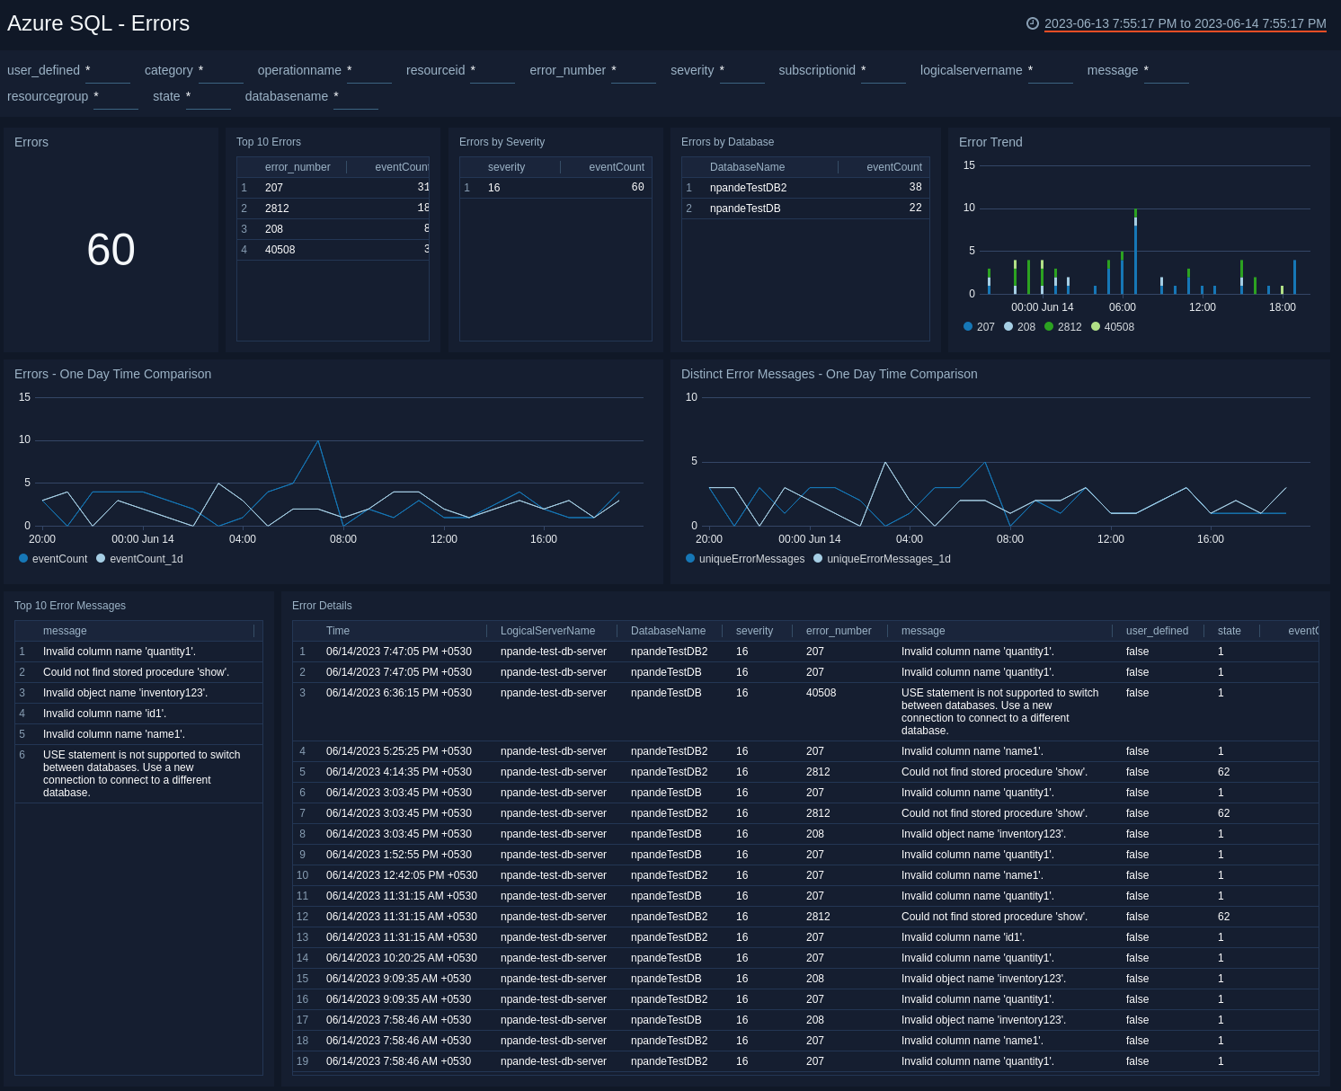The image size is (1341, 1091).
Task: Sort Top 10 Error Messages by message column
Action: pyautogui.click(x=65, y=631)
